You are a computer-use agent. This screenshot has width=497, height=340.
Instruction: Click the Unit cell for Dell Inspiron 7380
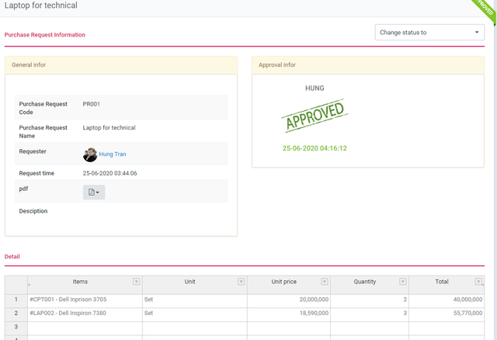coord(195,313)
